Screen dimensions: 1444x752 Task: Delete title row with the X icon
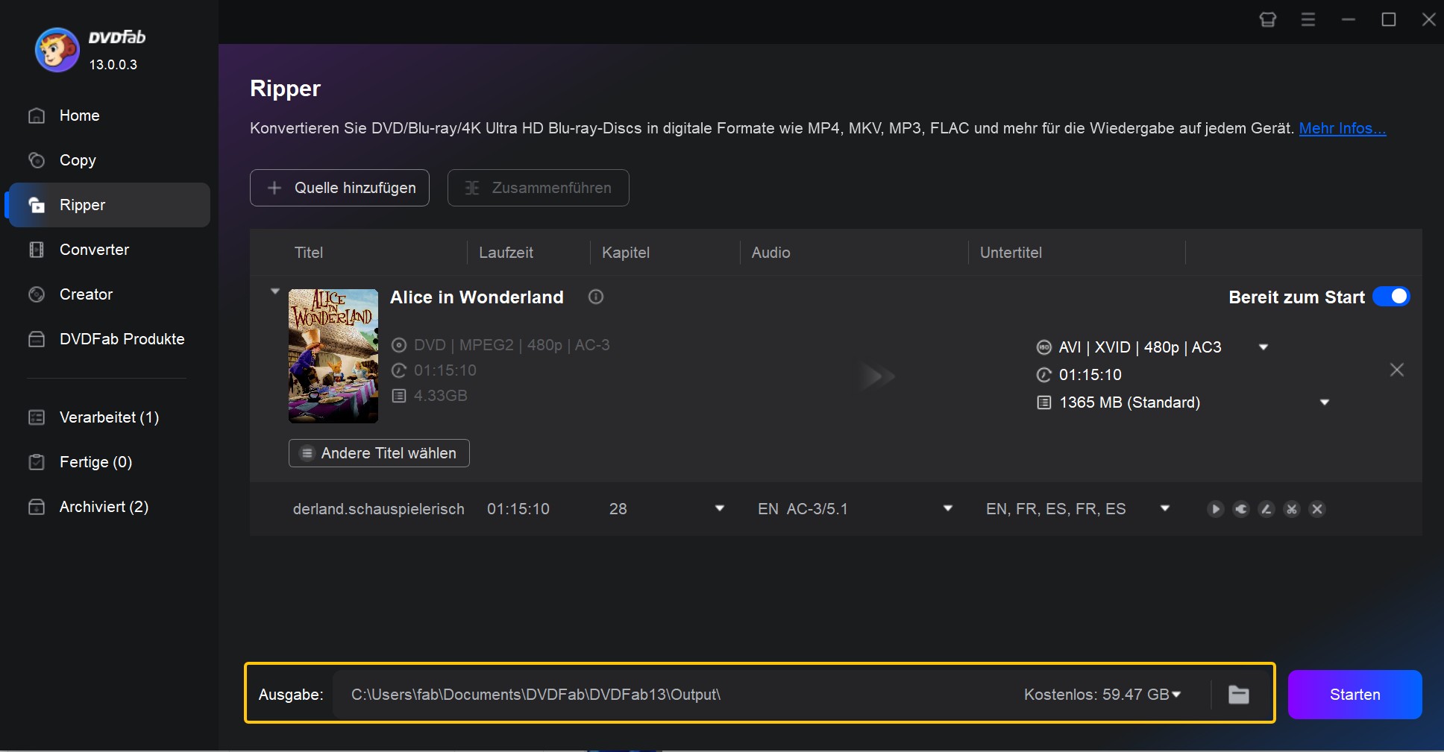tap(1317, 509)
